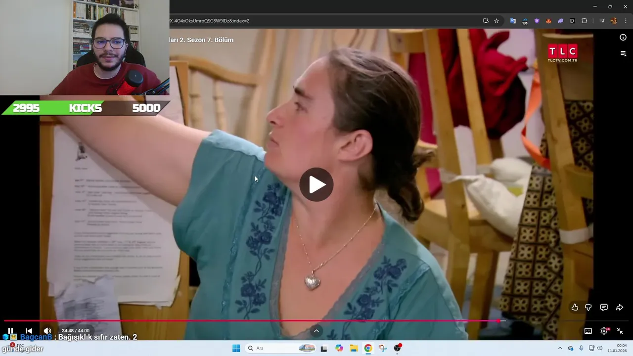Mute the video volume speaker icon
Image resolution: width=633 pixels, height=356 pixels.
click(x=47, y=331)
